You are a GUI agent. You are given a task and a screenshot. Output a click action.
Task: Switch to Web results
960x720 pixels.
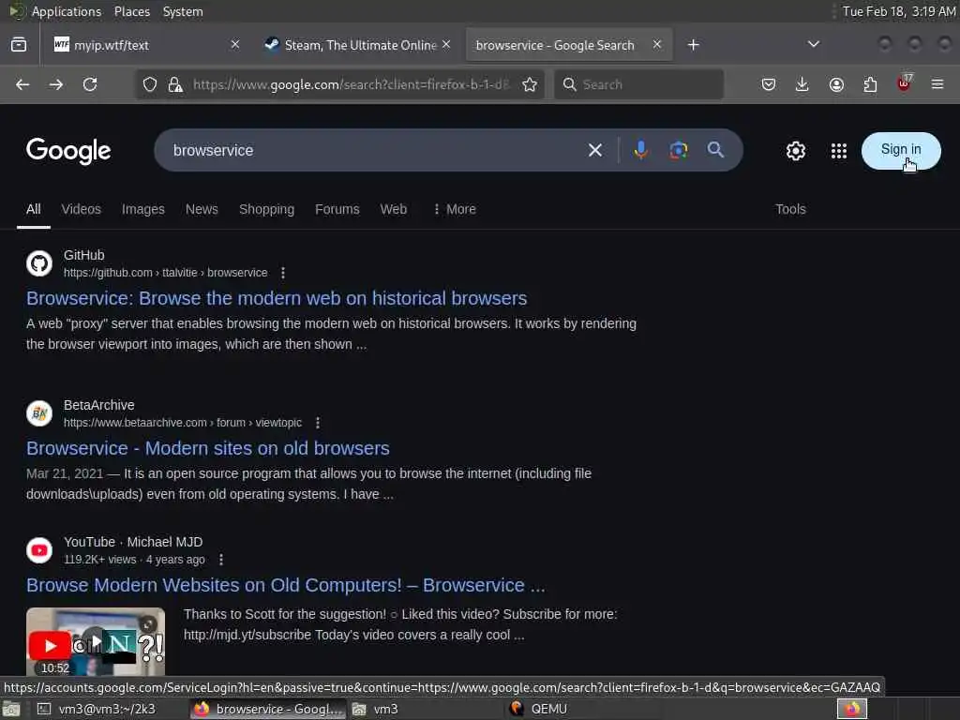394,209
